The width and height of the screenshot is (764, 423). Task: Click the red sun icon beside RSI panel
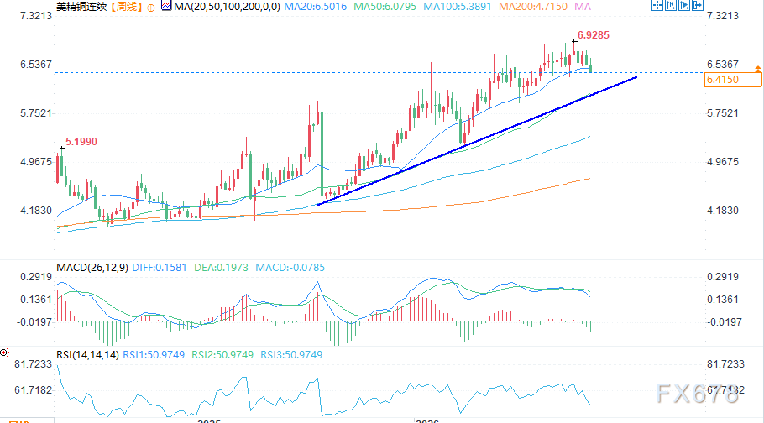tap(4, 352)
